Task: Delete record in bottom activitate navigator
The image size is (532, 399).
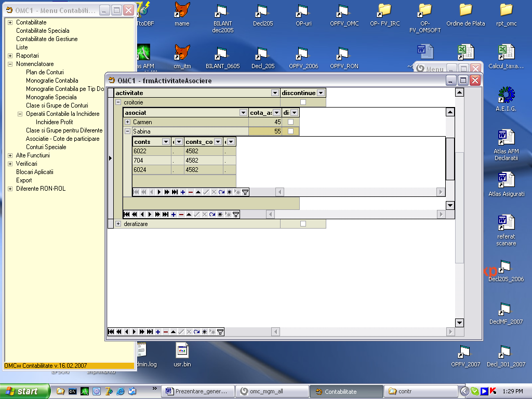Action: pyautogui.click(x=166, y=332)
